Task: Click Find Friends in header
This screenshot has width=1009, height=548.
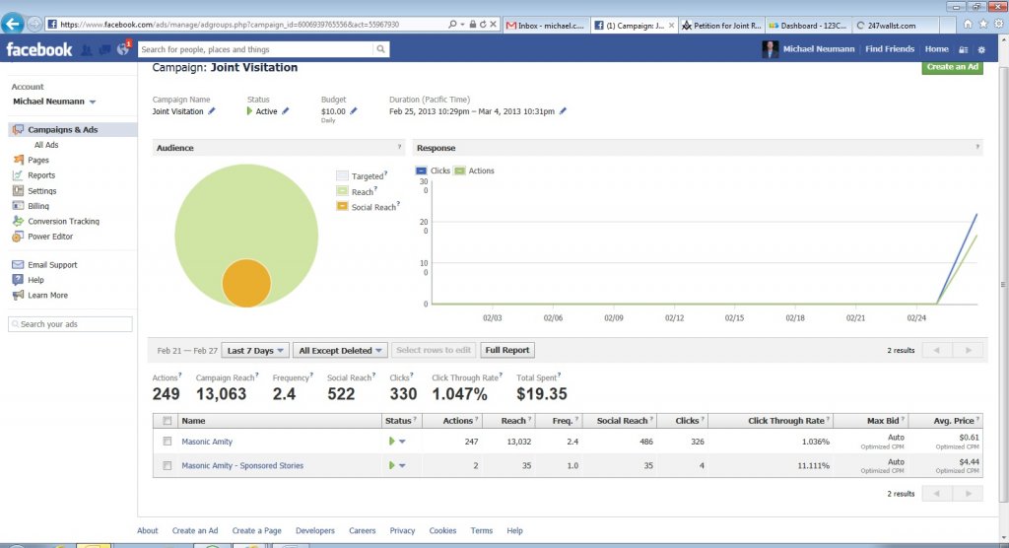Action: pyautogui.click(x=890, y=49)
